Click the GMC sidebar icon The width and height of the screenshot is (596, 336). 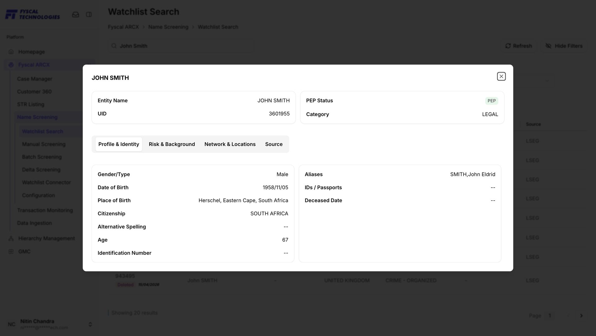click(11, 251)
